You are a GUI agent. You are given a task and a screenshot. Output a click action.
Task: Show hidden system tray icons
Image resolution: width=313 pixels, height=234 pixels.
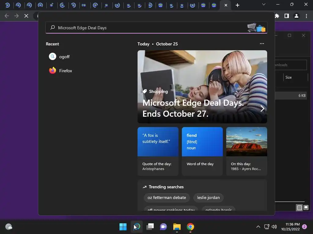click(258, 227)
